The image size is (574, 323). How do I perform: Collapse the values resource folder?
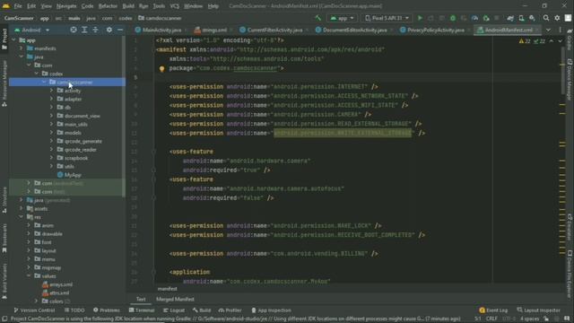click(x=29, y=275)
